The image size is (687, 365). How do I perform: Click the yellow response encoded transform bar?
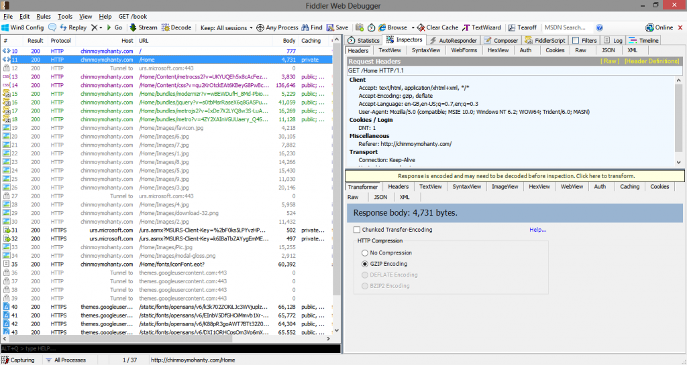coord(515,176)
